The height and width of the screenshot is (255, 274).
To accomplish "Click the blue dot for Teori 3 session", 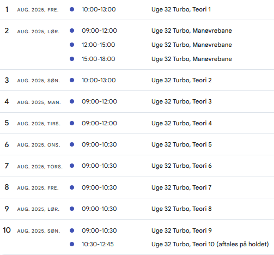I will (x=72, y=101).
